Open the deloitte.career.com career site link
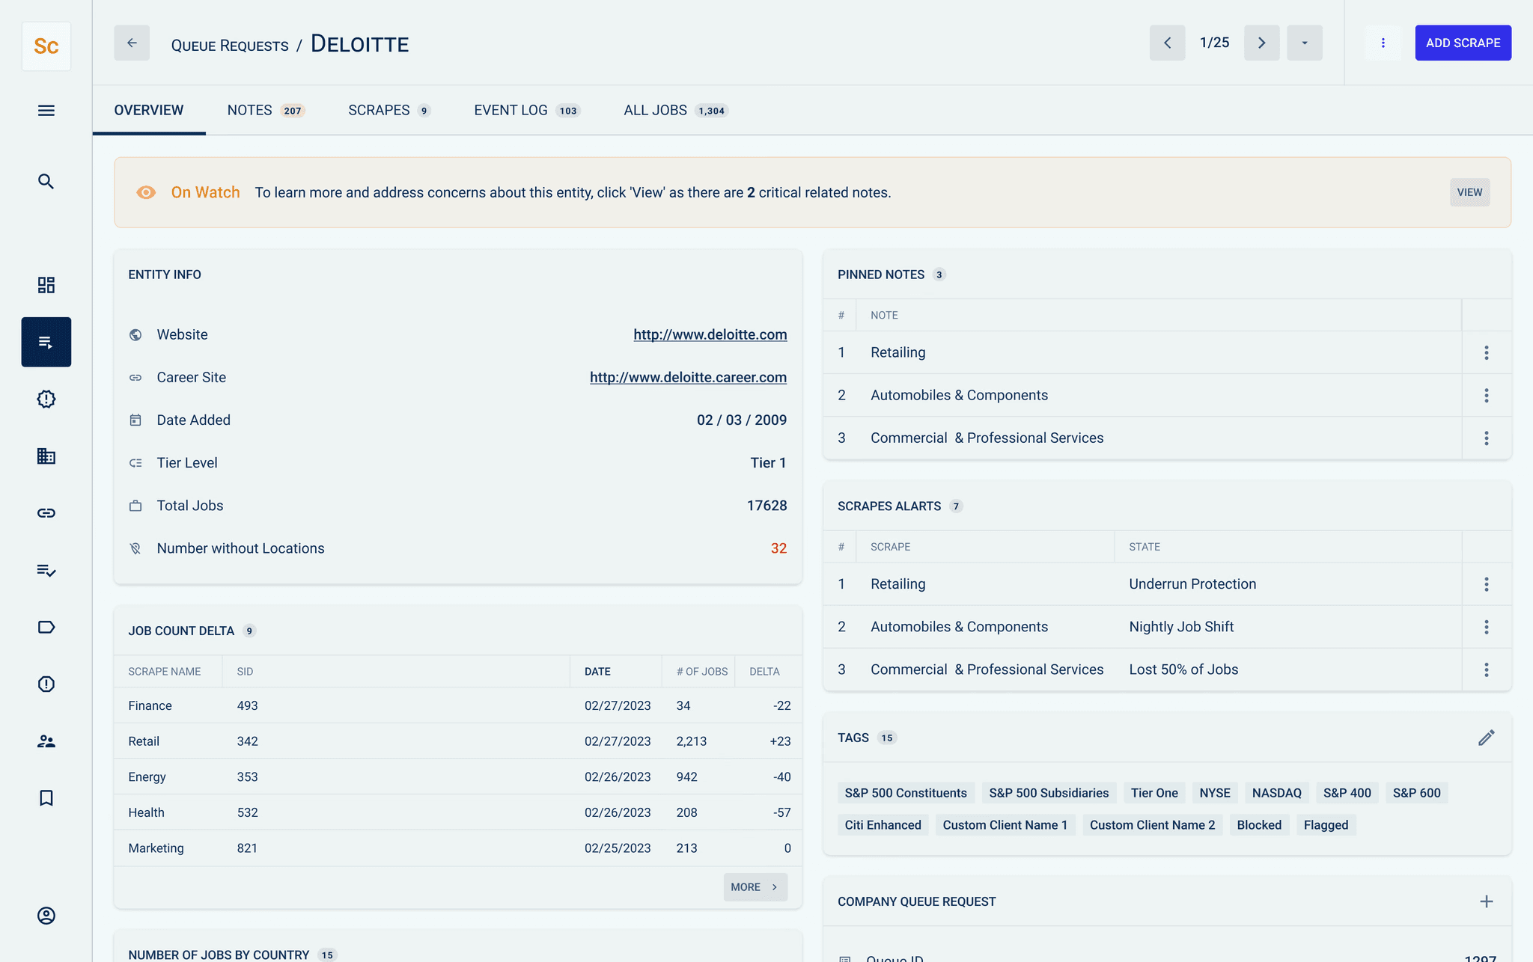Image resolution: width=1533 pixels, height=962 pixels. (688, 377)
